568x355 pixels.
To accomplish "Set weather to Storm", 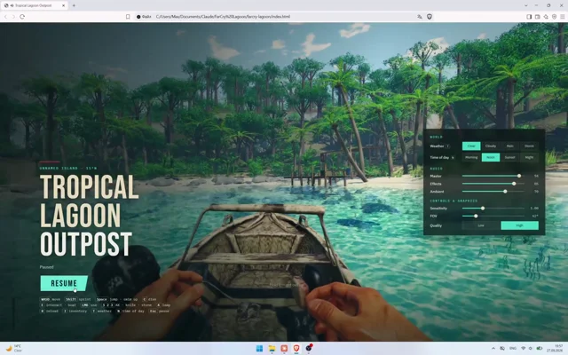I will pos(529,146).
